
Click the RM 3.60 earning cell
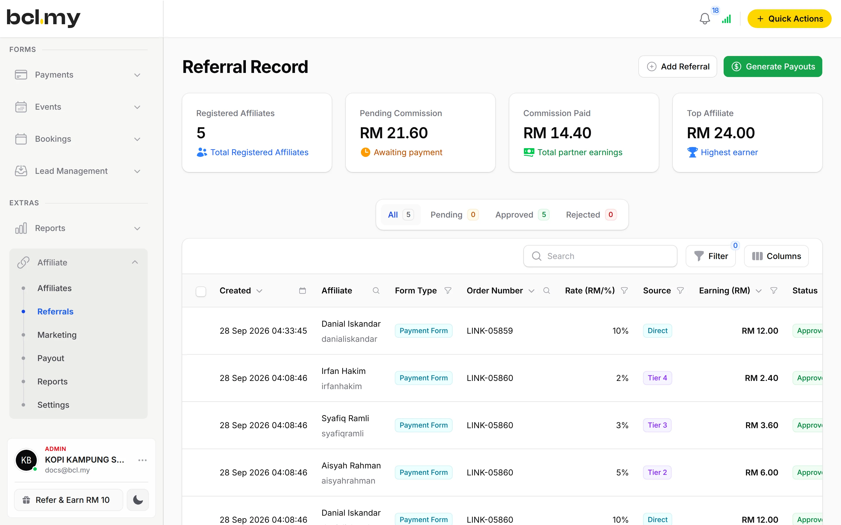pos(762,425)
